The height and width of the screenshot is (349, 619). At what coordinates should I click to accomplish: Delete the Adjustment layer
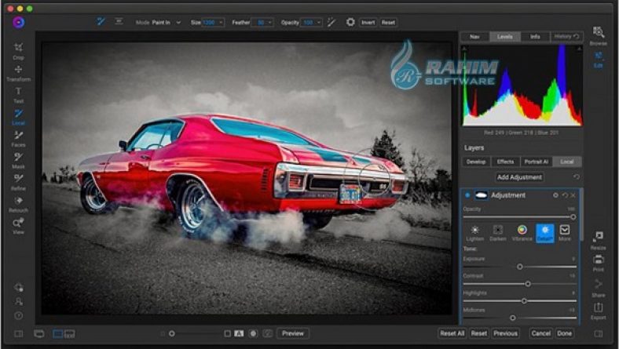pyautogui.click(x=573, y=195)
